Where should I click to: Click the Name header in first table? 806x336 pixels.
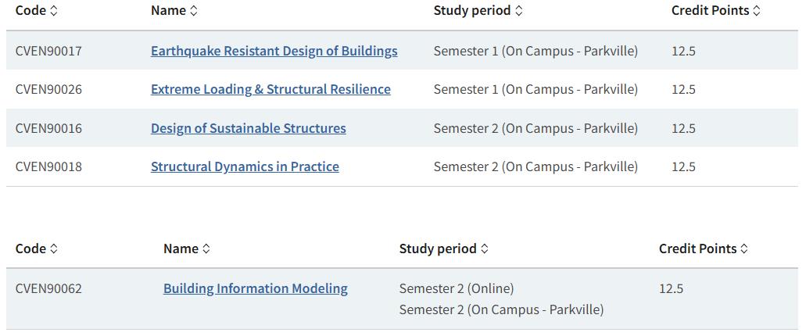(x=169, y=11)
